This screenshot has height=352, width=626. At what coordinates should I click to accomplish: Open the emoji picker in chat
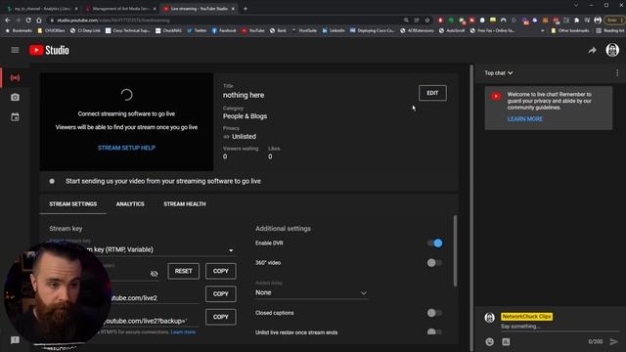coord(489,341)
